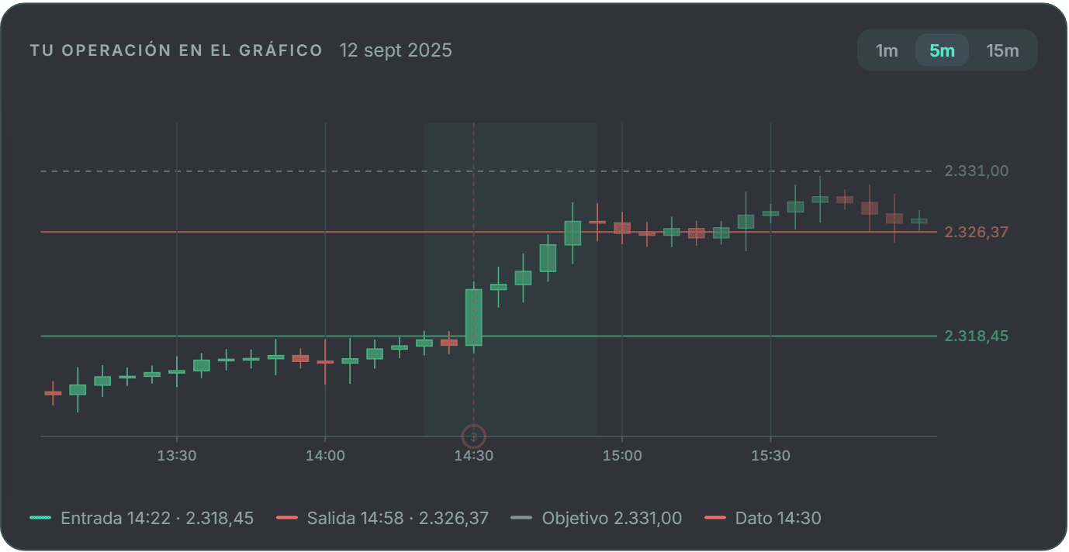The image size is (1069, 552).
Task: Click the Salida 14:58 legend entry
Action: pos(382,518)
